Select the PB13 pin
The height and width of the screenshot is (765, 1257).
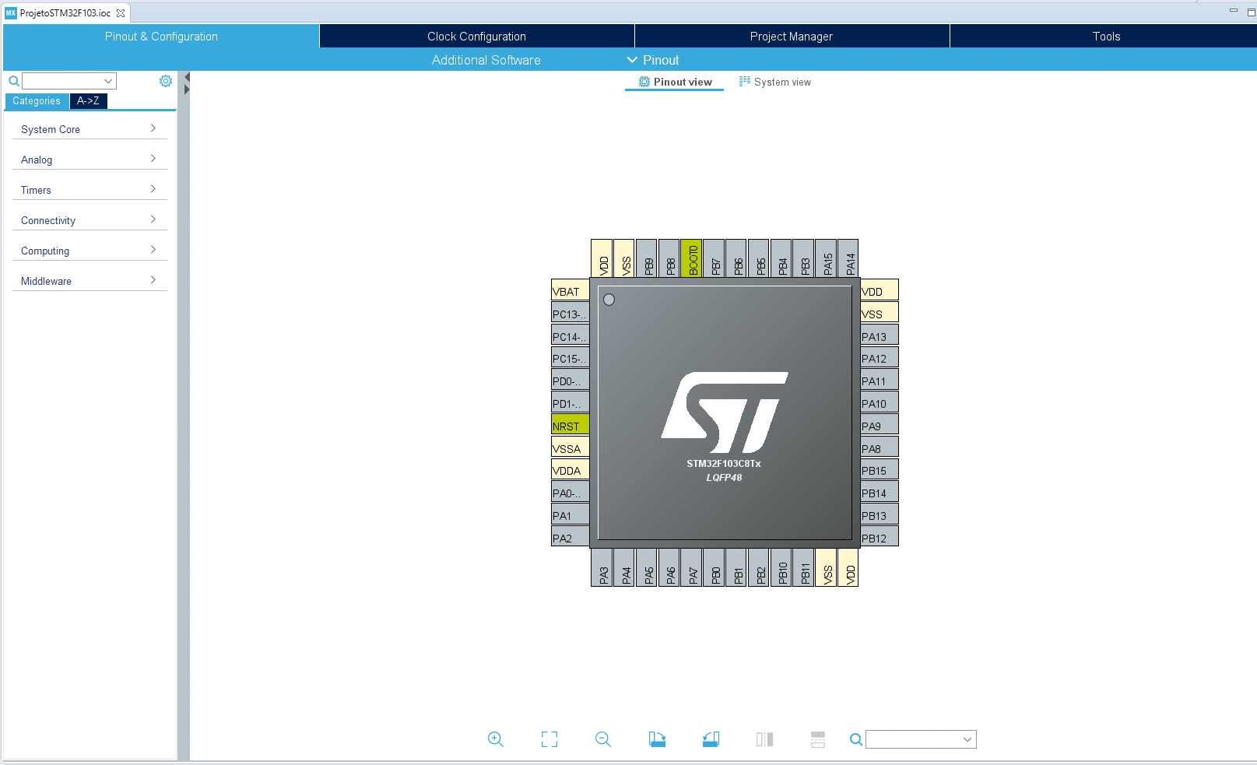(880, 515)
